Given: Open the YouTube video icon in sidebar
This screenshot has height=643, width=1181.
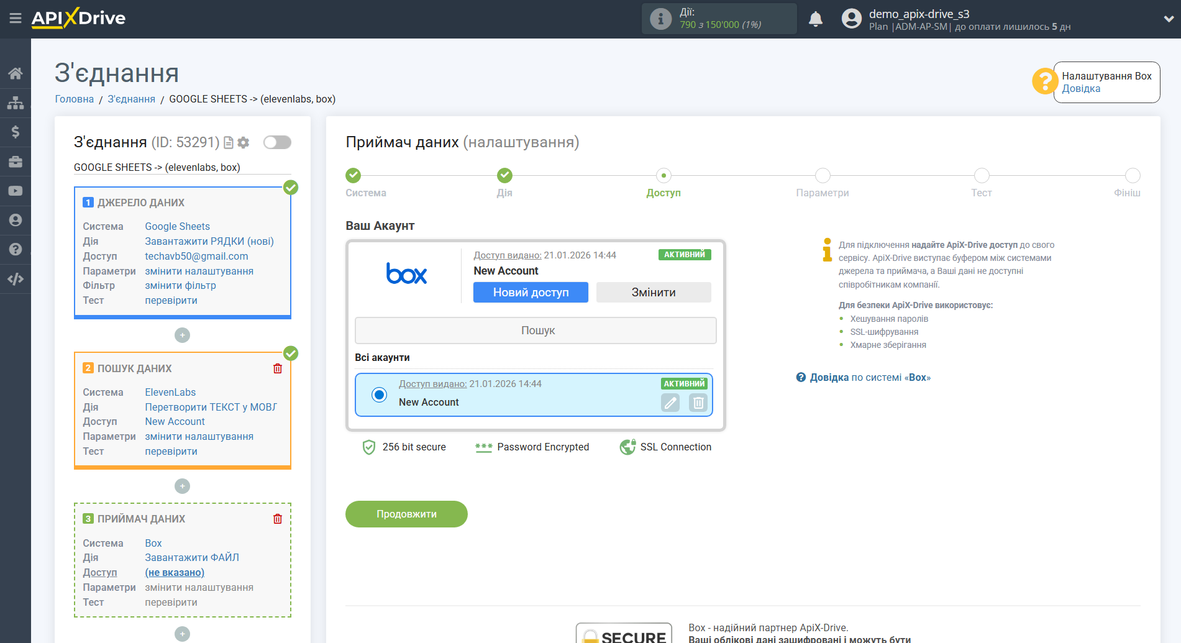Looking at the screenshot, I should coord(16,191).
